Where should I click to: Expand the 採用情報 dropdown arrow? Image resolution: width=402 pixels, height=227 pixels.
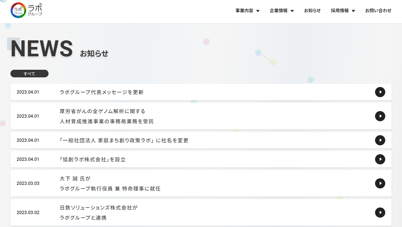[x=353, y=11]
